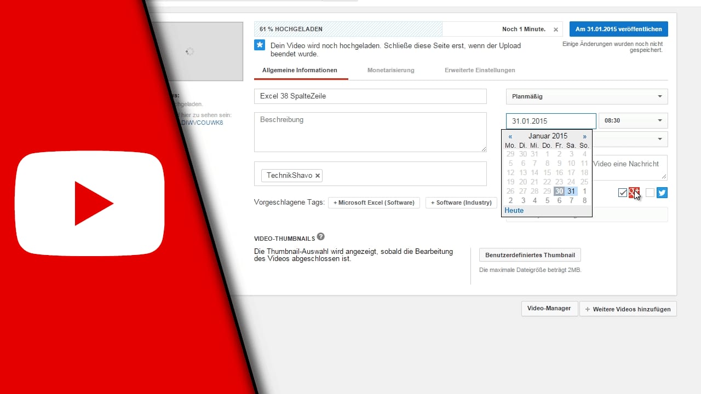Screen dimensions: 701x394
Task: Click the TechnikShavo tag chip
Action: 292,176
